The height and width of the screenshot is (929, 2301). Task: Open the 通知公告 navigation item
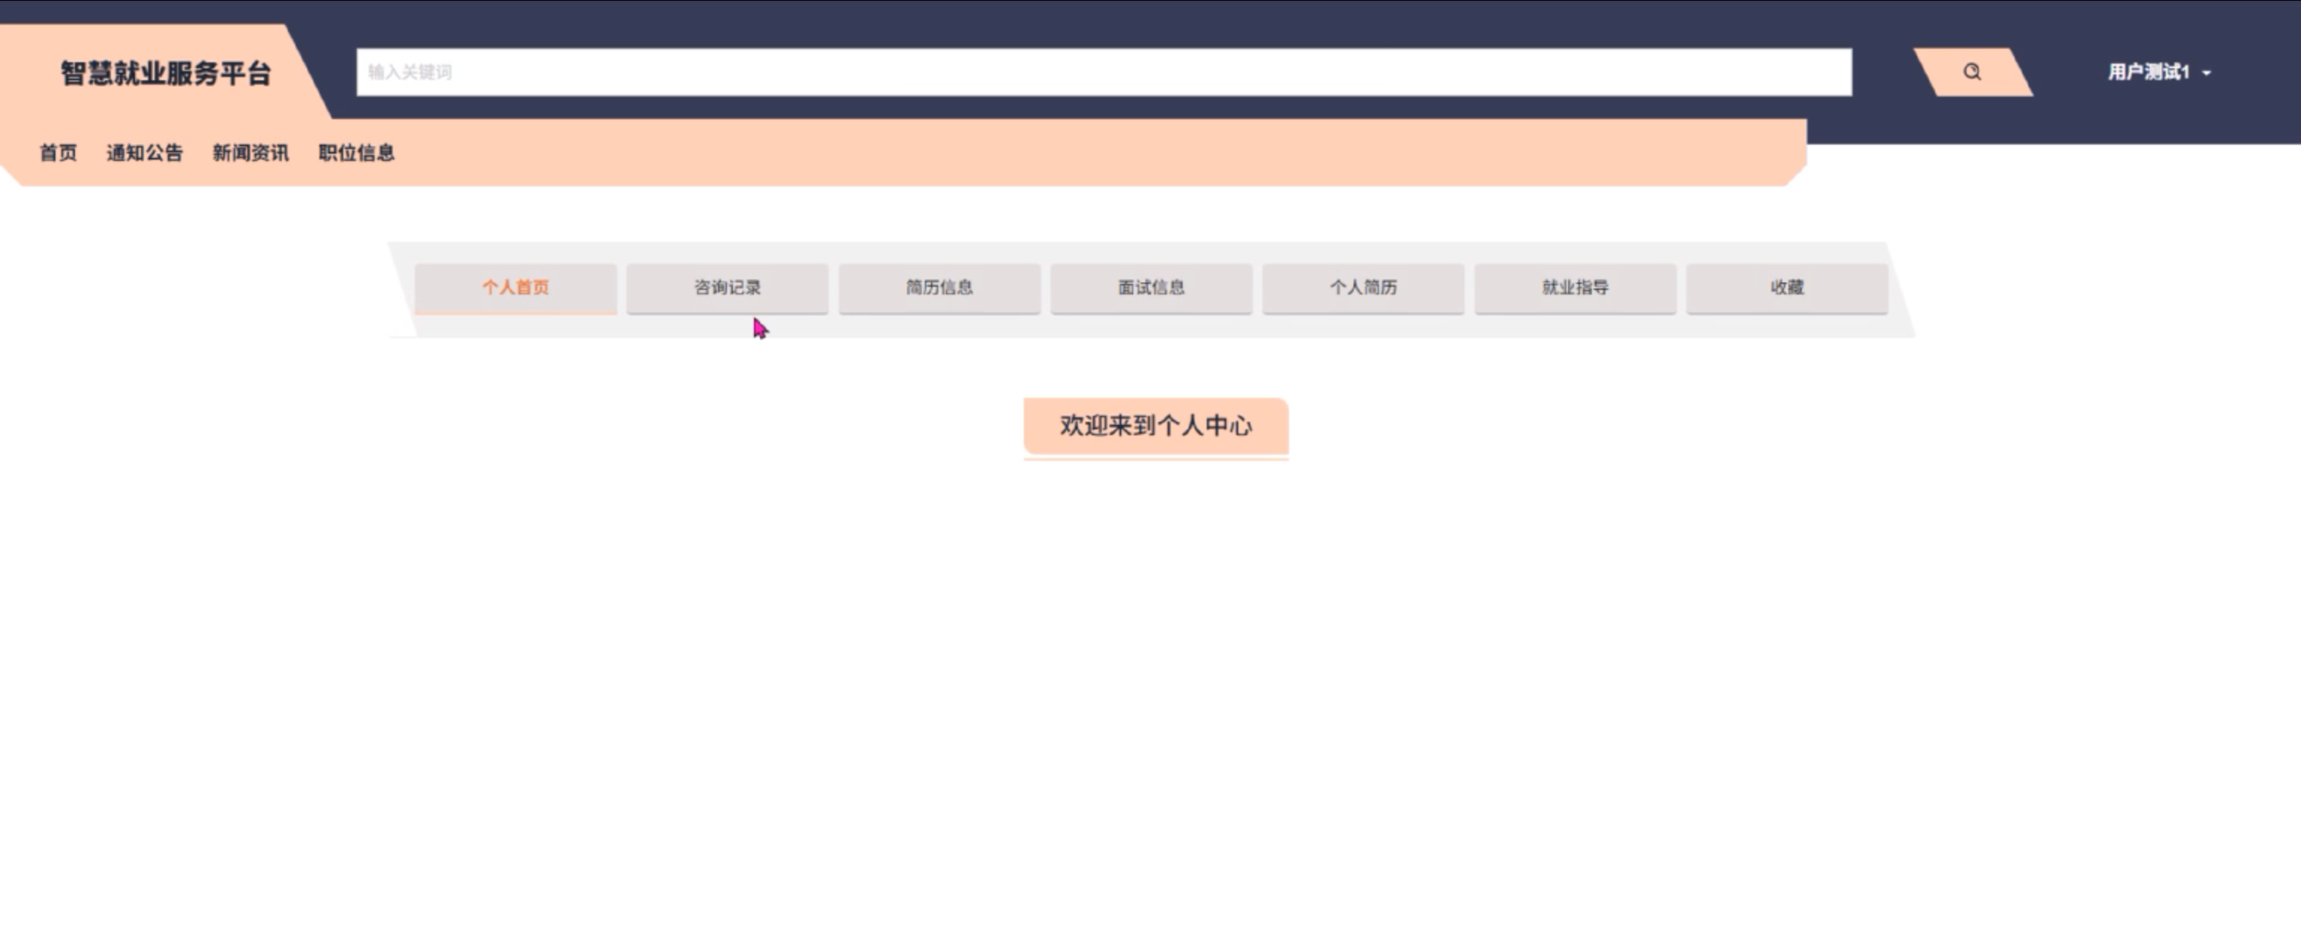pyautogui.click(x=145, y=153)
